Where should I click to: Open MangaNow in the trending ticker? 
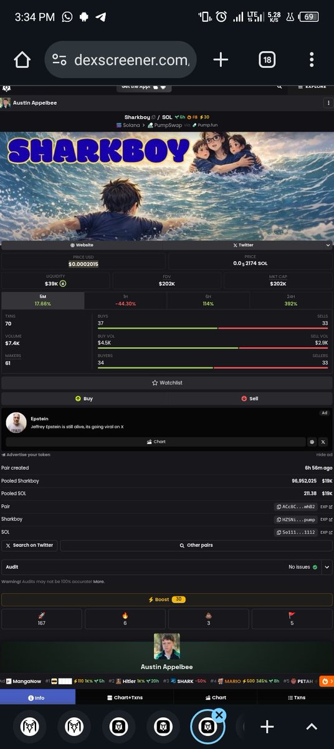[24, 681]
